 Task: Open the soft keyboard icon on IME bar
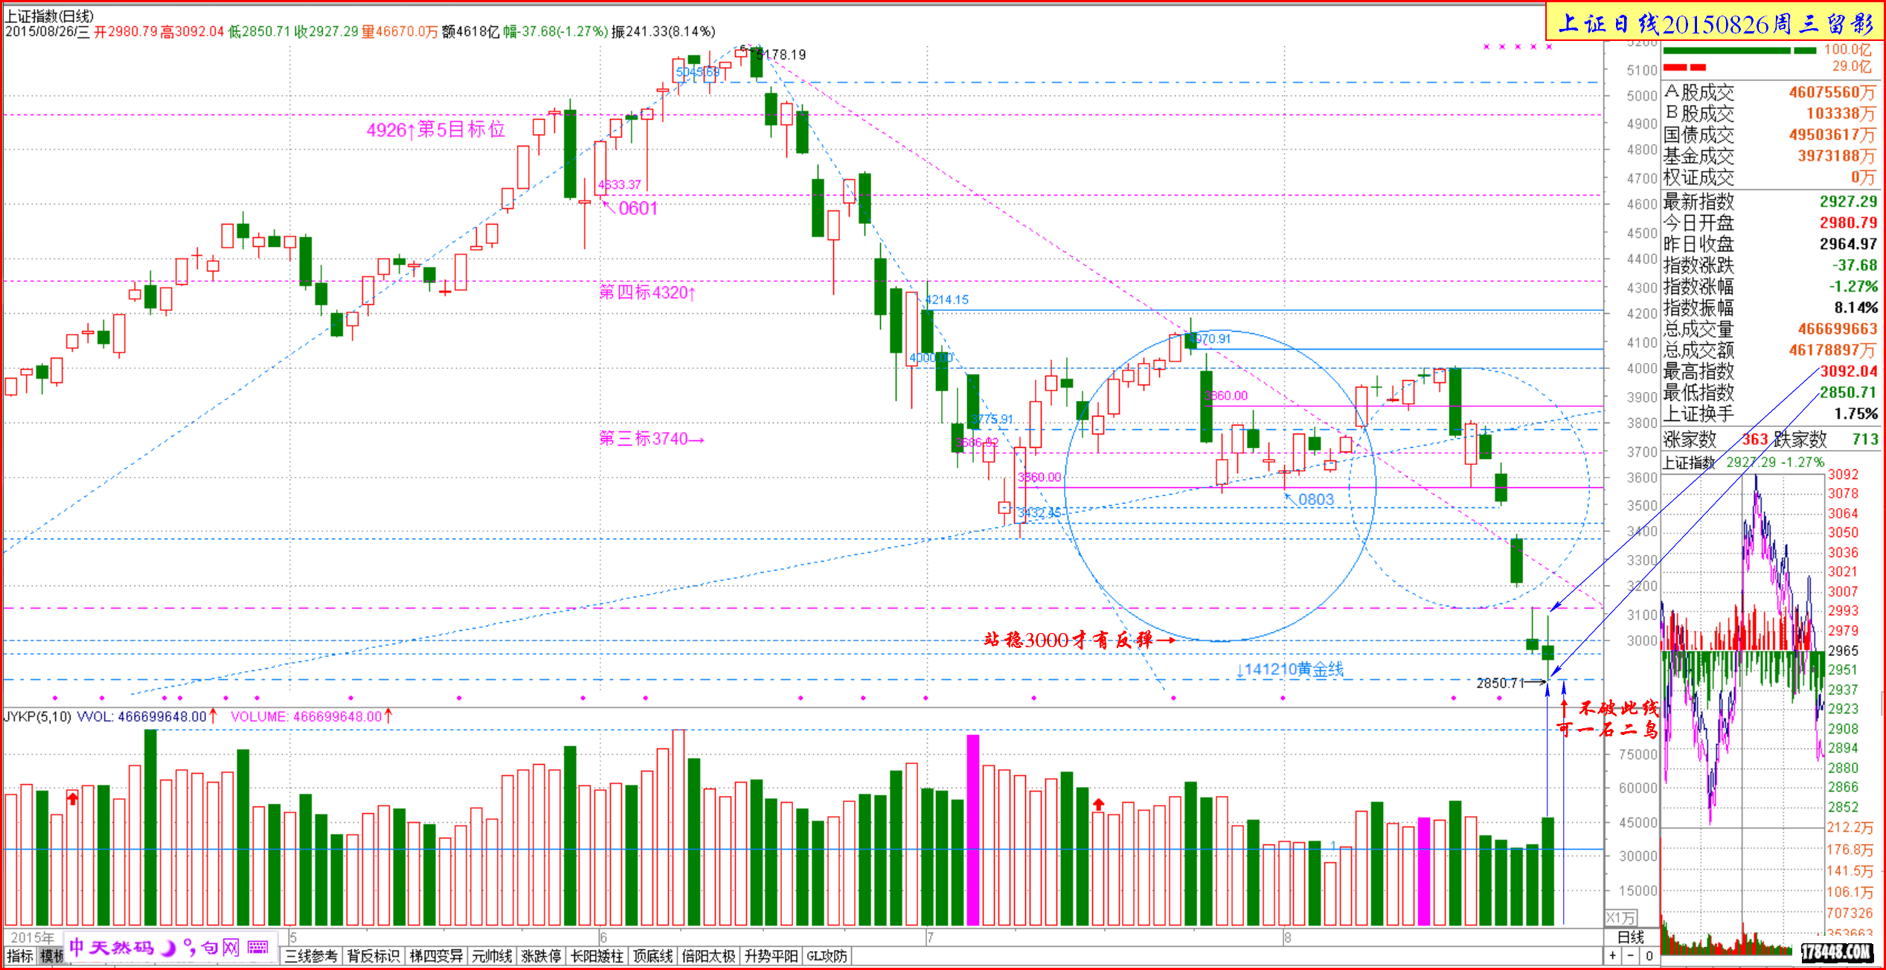coord(258,947)
